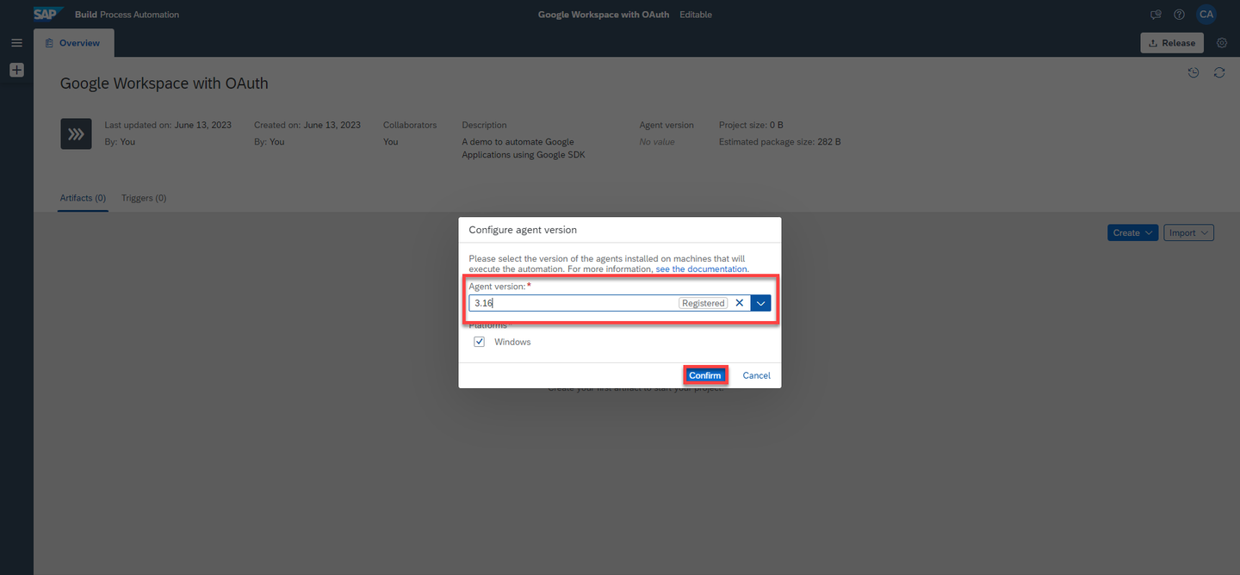Click the project description text
This screenshot has height=575, width=1240.
point(524,148)
